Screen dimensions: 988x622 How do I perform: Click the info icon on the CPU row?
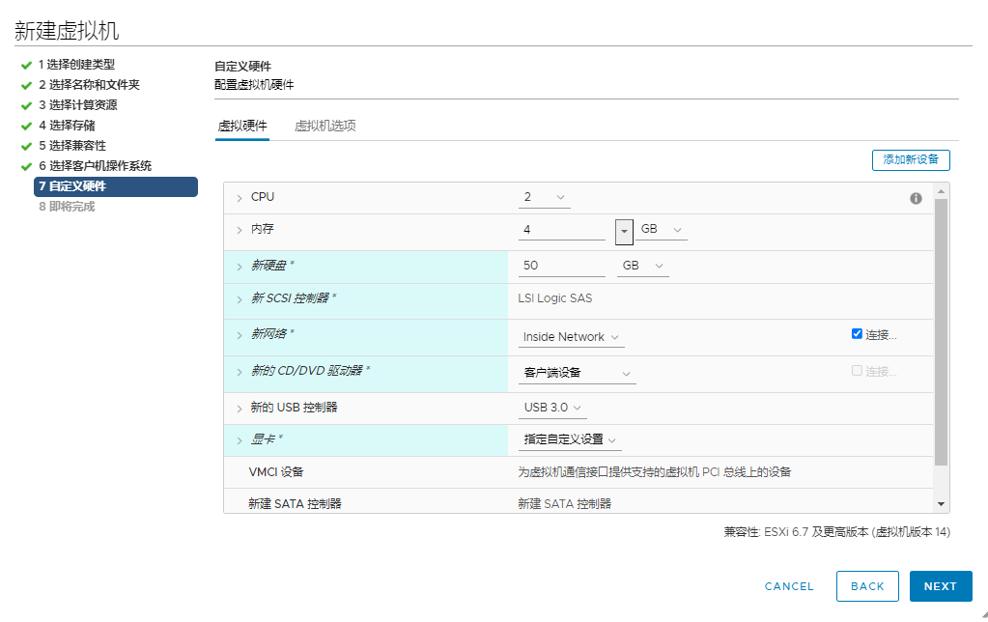[914, 196]
